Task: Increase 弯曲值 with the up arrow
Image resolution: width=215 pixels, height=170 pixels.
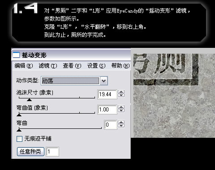Action: [x=121, y=107]
